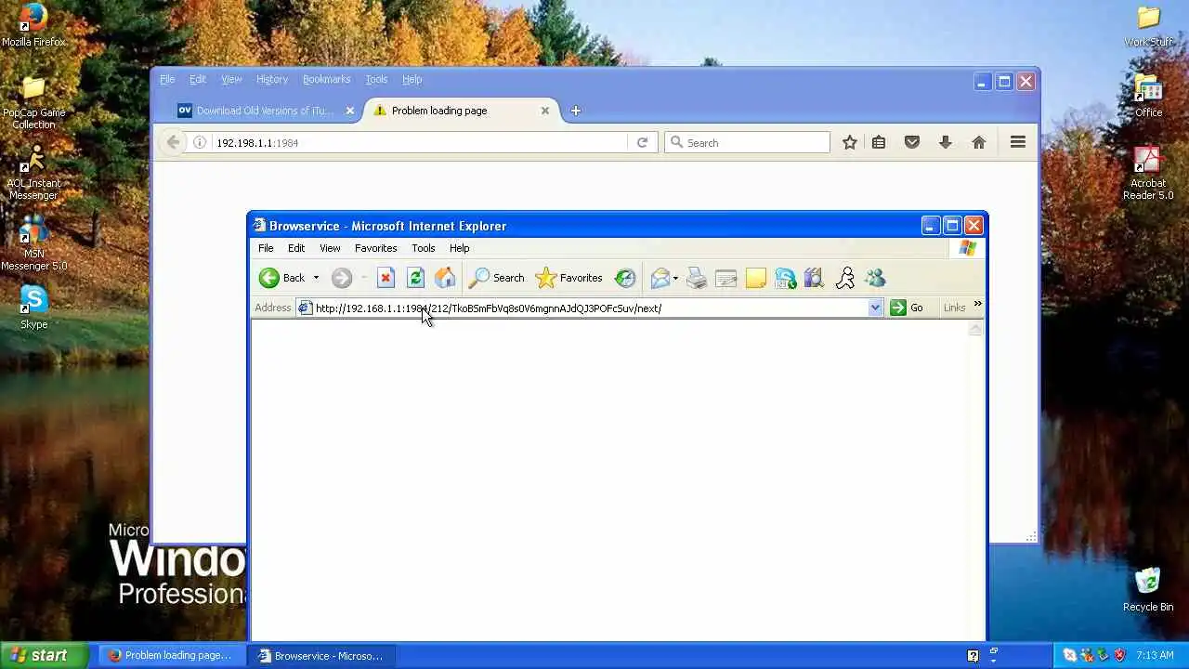The width and height of the screenshot is (1189, 669).
Task: Open the Search pane in Internet Explorer
Action: (497, 278)
